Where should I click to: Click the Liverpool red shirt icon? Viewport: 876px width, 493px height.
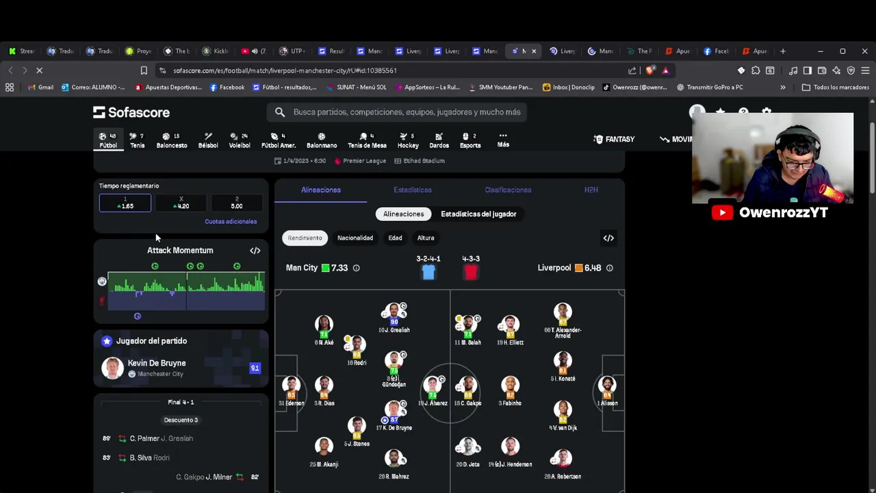(471, 273)
